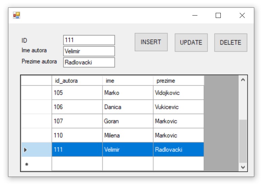Select row header of row 111

tap(36, 149)
